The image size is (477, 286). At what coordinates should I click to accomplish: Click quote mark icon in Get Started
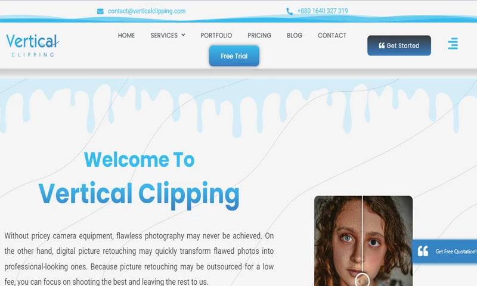click(382, 46)
